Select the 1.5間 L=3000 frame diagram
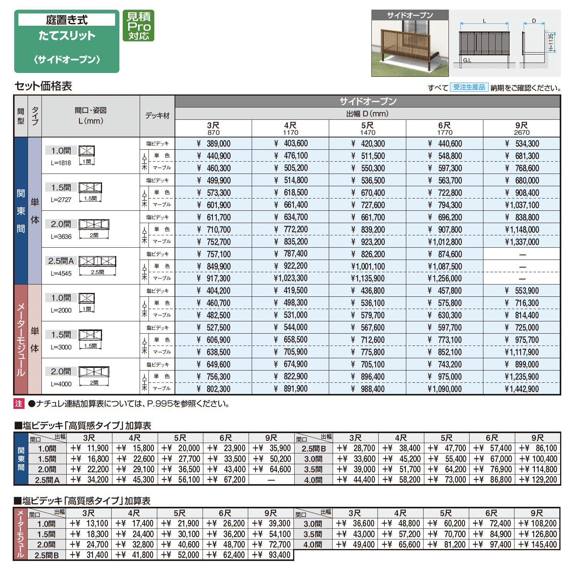This screenshot has height=574, width=577. [x=90, y=339]
